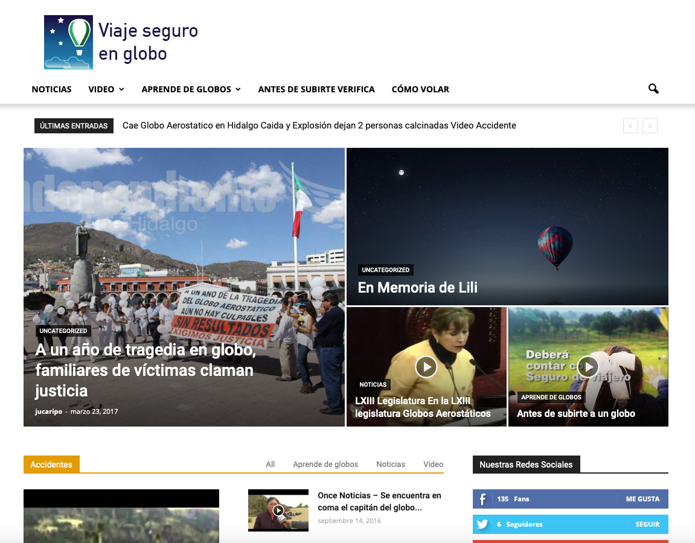Click the ME GUSTA Facebook button
Screen dimensions: 695x543
pyautogui.click(x=642, y=499)
